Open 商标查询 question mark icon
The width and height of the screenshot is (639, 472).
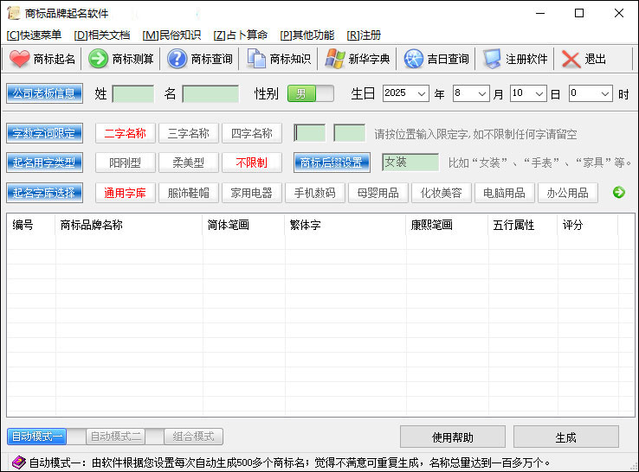click(x=177, y=59)
